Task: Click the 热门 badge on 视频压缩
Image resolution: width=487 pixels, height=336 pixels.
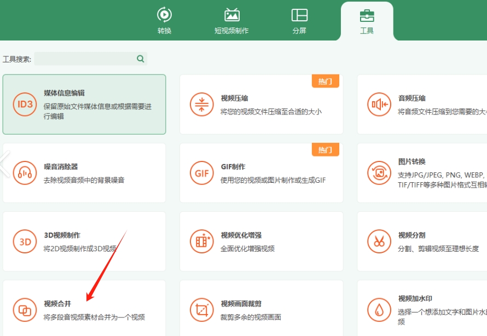Action: tap(326, 82)
